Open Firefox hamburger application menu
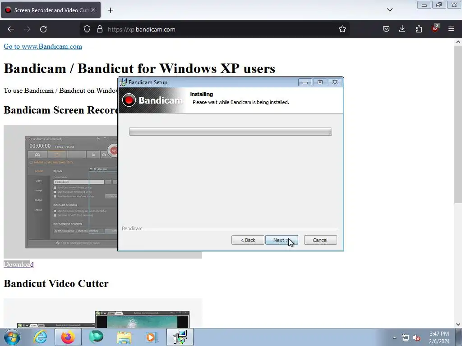 451,29
